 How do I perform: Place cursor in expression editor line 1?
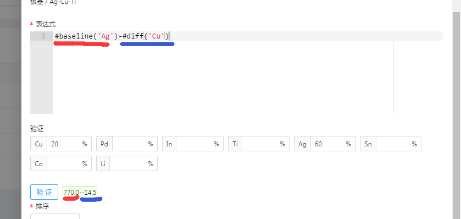pyautogui.click(x=248, y=36)
